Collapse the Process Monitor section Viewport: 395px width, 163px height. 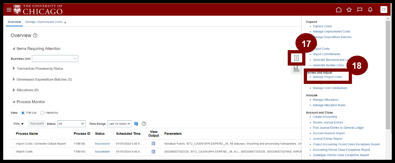tap(13, 102)
